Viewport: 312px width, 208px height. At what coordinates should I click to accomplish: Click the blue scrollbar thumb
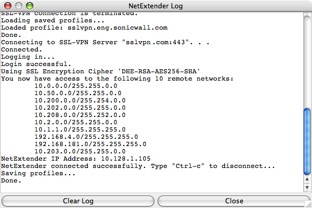(x=307, y=140)
